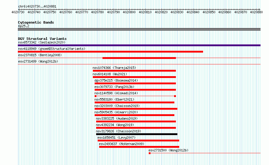Click the red nsv6014108 variant bar
The image size is (269, 165).
[x=134, y=77]
